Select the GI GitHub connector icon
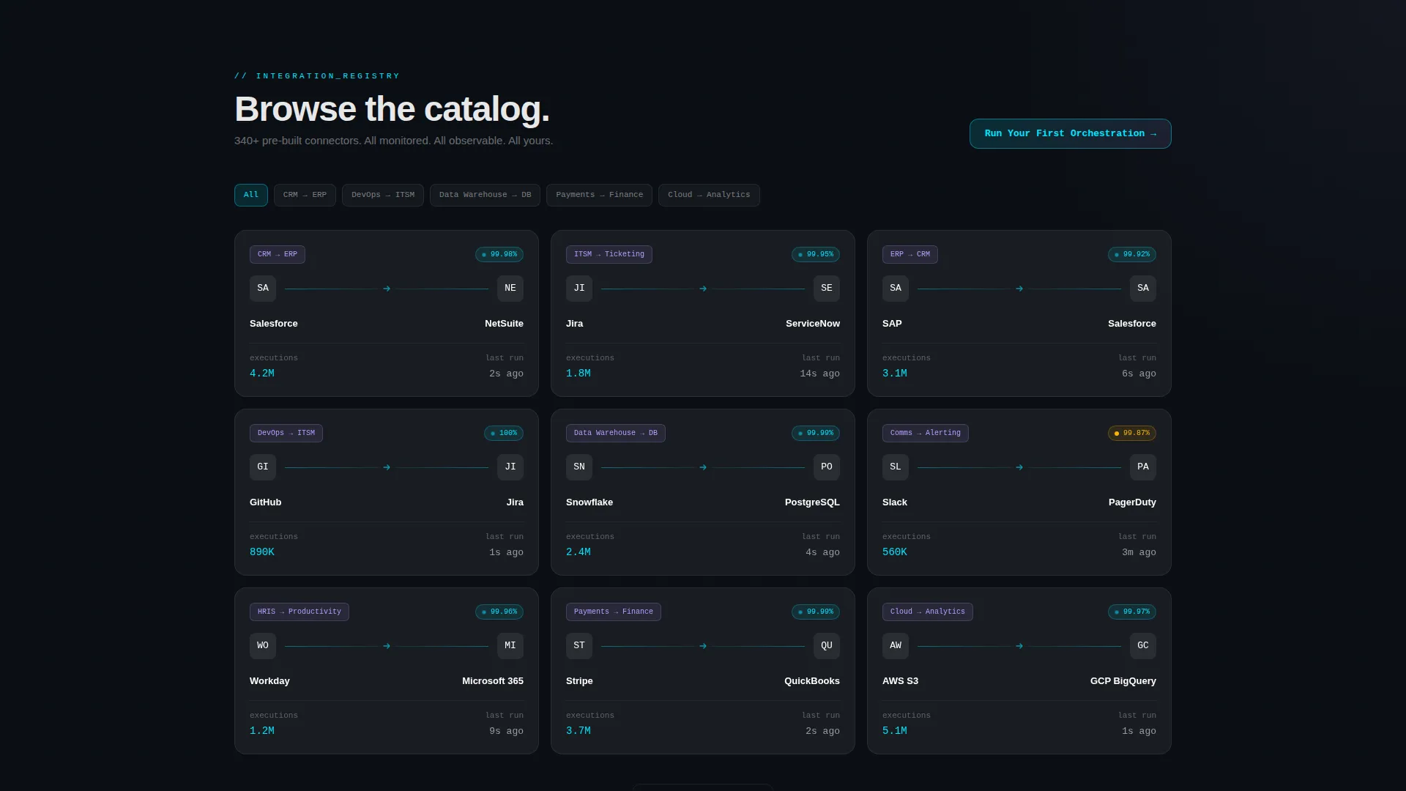1406x791 pixels. (x=263, y=467)
